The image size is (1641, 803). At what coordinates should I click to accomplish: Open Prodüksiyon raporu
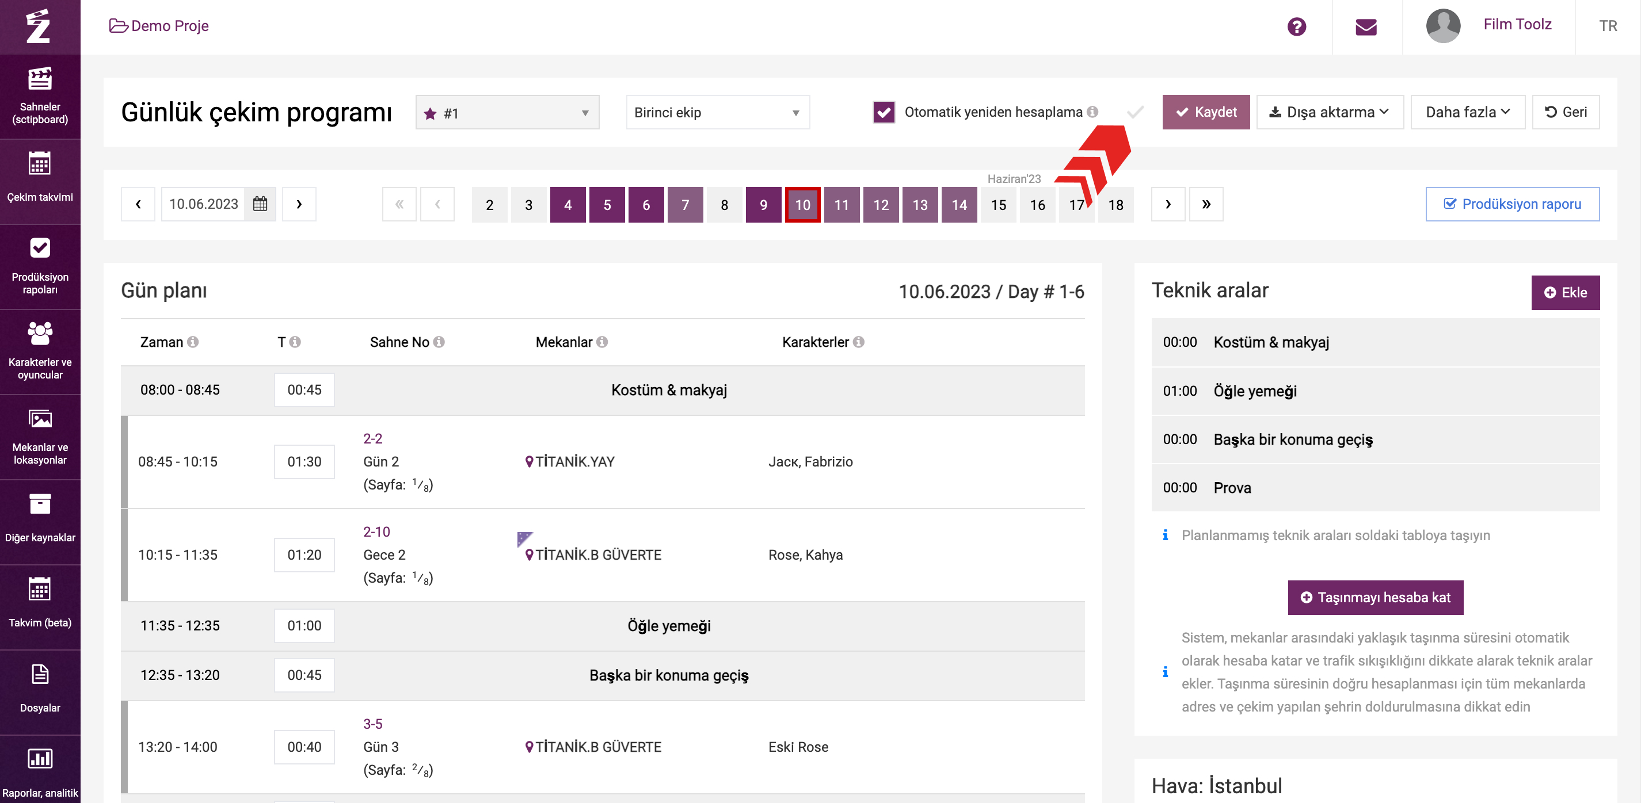point(1512,204)
